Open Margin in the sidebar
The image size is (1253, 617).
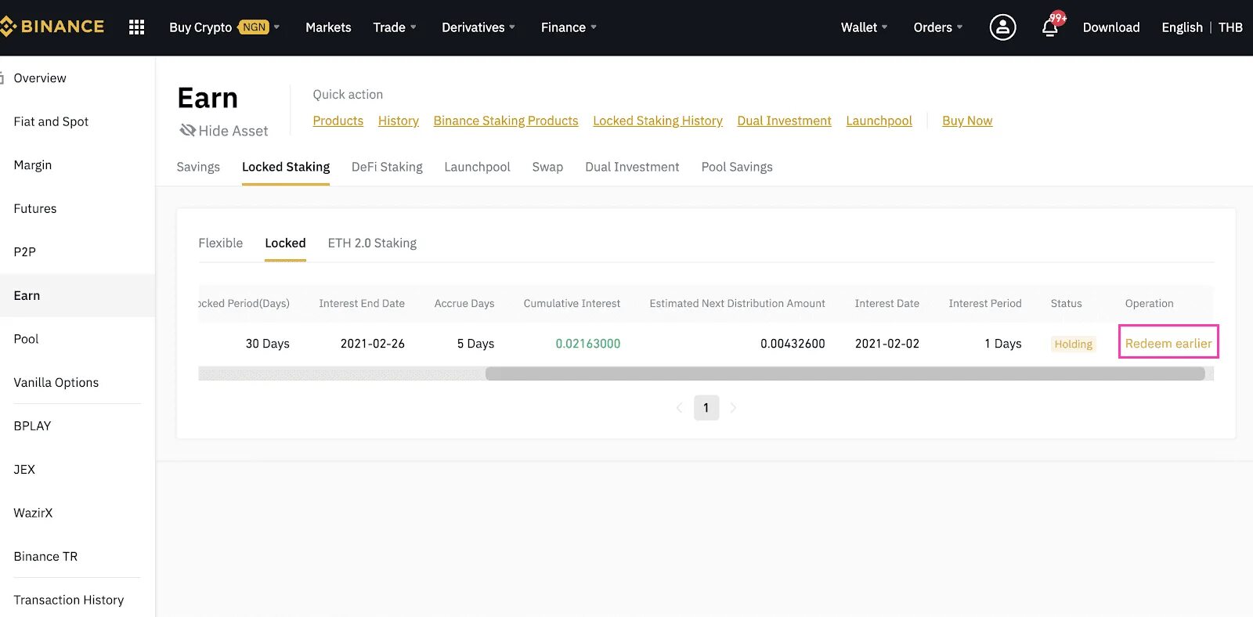[33, 165]
